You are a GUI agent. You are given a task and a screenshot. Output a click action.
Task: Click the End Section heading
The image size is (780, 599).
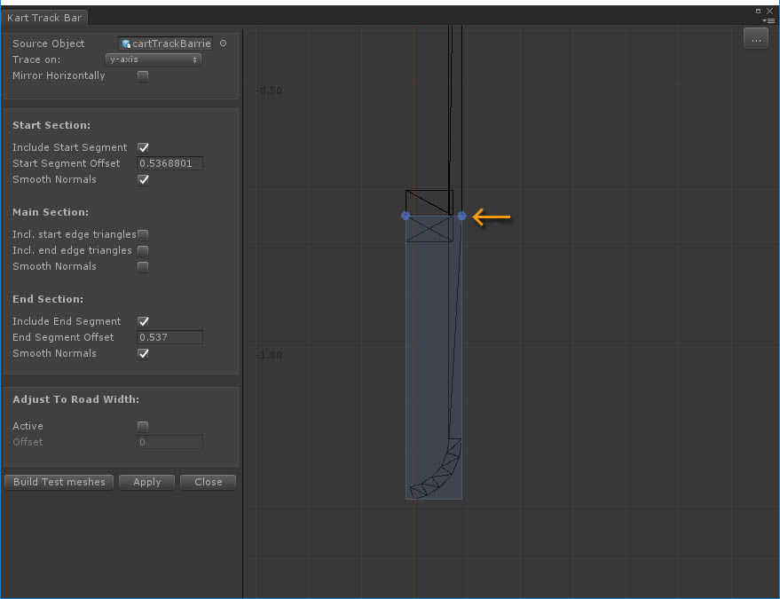coord(48,300)
